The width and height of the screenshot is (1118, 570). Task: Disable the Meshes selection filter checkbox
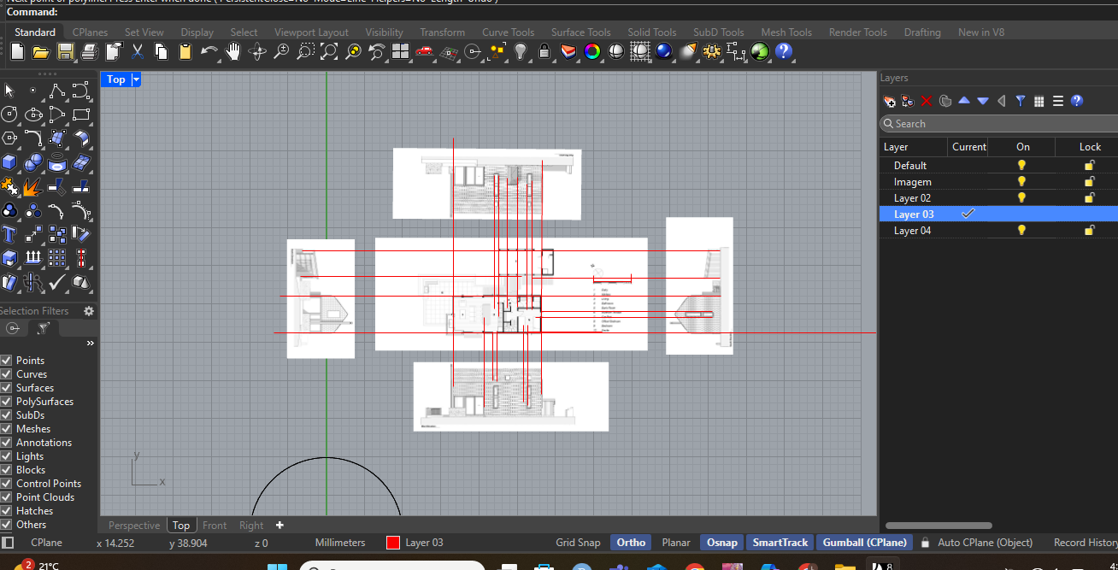pyautogui.click(x=7, y=428)
